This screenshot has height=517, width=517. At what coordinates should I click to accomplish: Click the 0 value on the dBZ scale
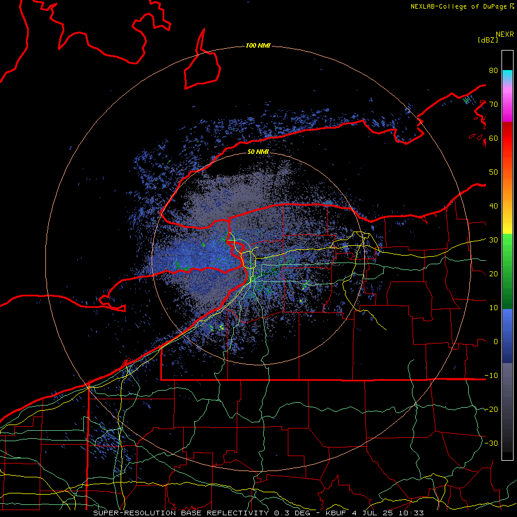point(496,342)
